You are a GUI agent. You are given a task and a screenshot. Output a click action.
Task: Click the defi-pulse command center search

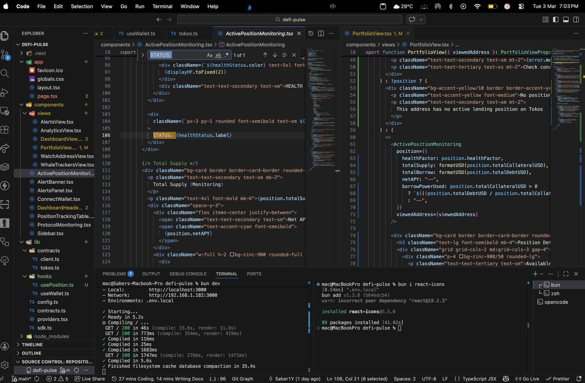coord(290,19)
